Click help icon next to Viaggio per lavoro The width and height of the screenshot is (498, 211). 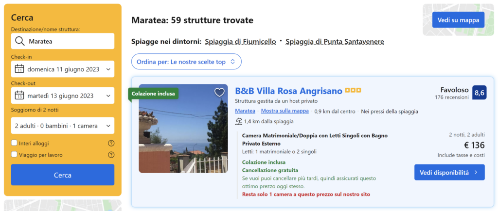(111, 155)
